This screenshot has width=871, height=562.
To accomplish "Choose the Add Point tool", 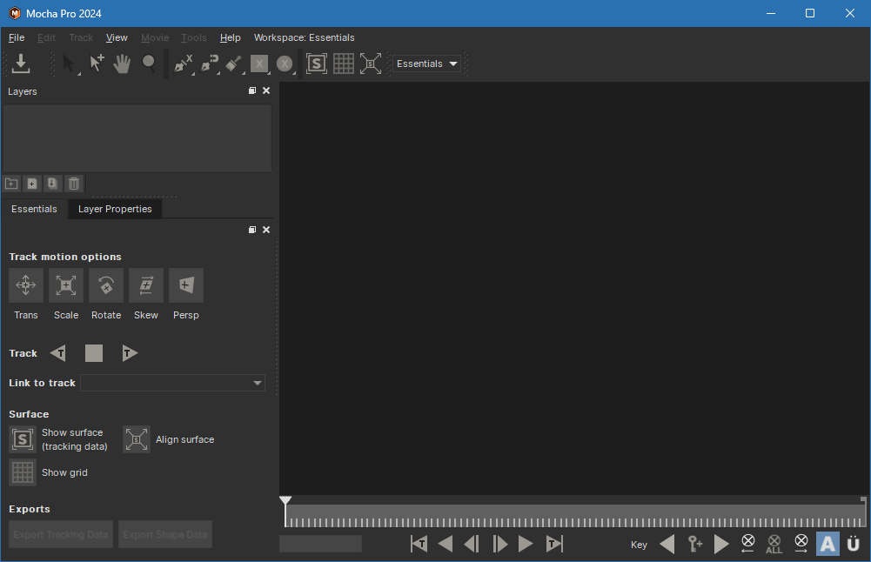I will pos(97,64).
